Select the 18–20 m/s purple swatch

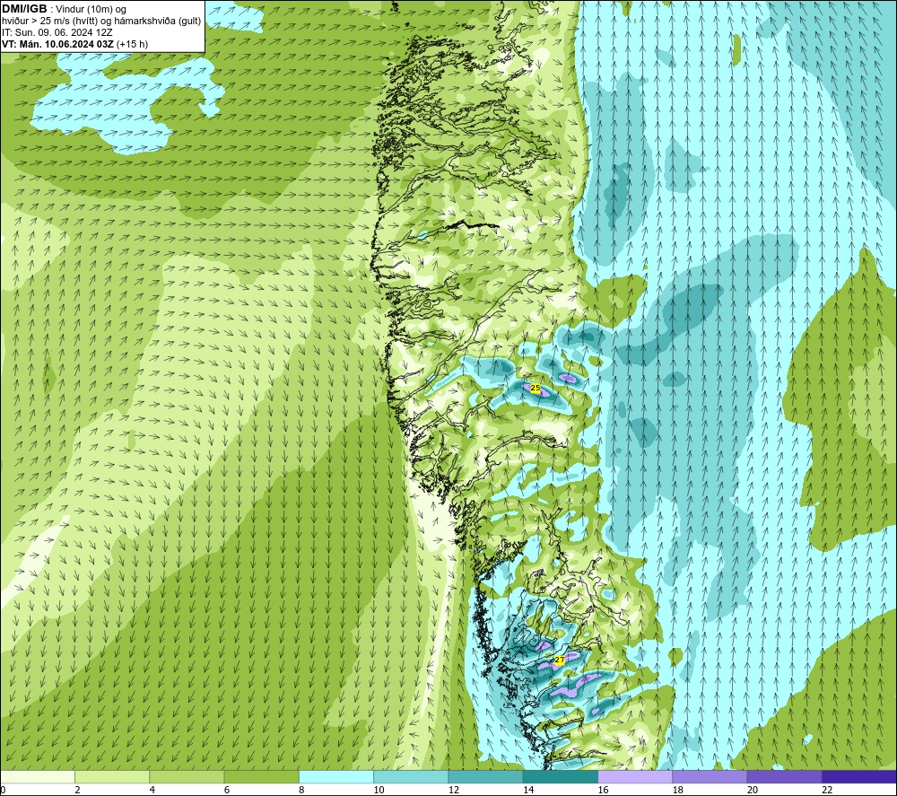710,776
